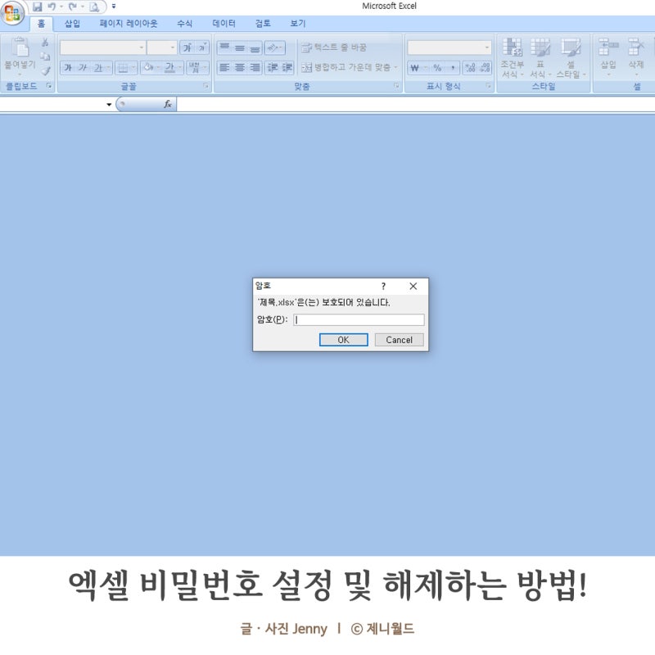The height and width of the screenshot is (655, 655).
Task: Click the Fill Color paint bucket icon
Action: coord(148,67)
